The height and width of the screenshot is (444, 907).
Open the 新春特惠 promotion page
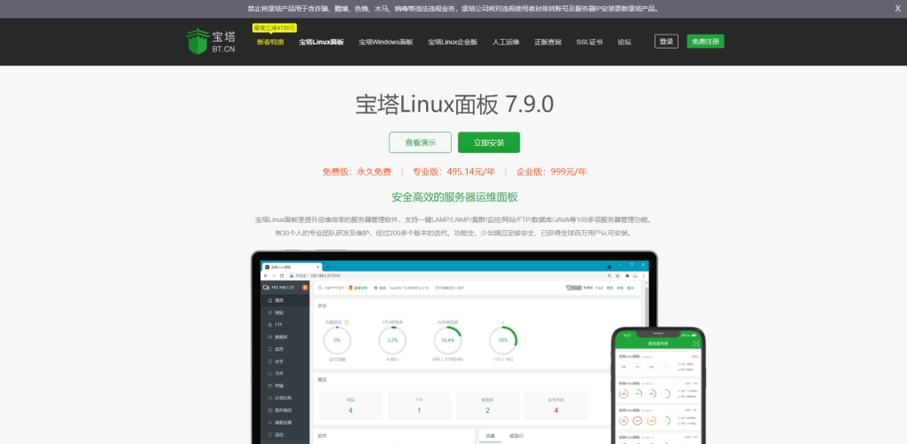[x=270, y=42]
